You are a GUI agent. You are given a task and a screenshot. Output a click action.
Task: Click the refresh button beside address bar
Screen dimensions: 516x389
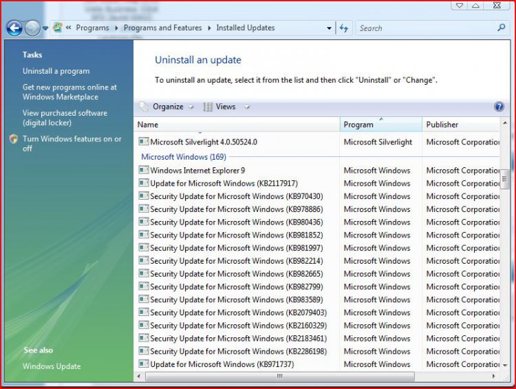click(344, 28)
